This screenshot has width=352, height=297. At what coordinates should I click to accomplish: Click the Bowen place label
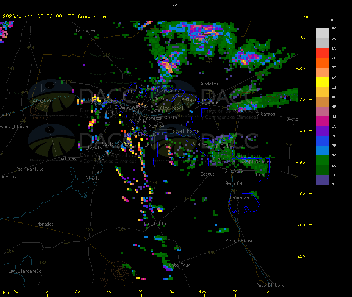[x=260, y=174]
